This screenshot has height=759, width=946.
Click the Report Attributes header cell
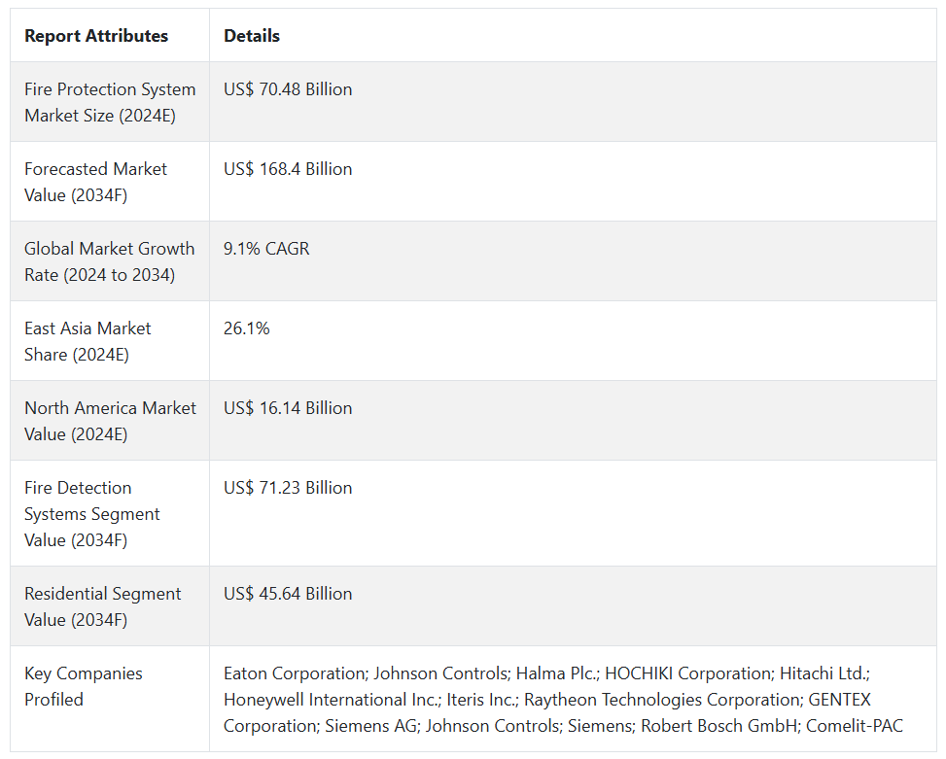96,36
